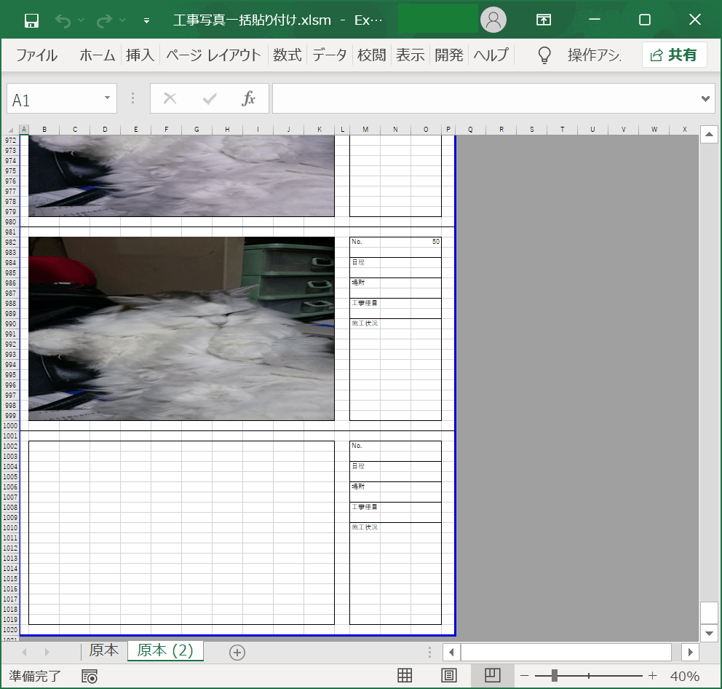This screenshot has height=689, width=722.
Task: Open the Name Box dropdown arrow
Action: (107, 98)
